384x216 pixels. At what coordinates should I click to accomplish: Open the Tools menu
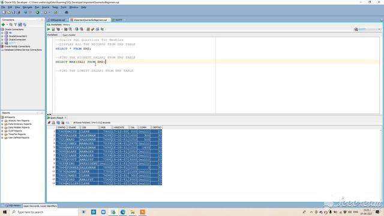click(64, 7)
